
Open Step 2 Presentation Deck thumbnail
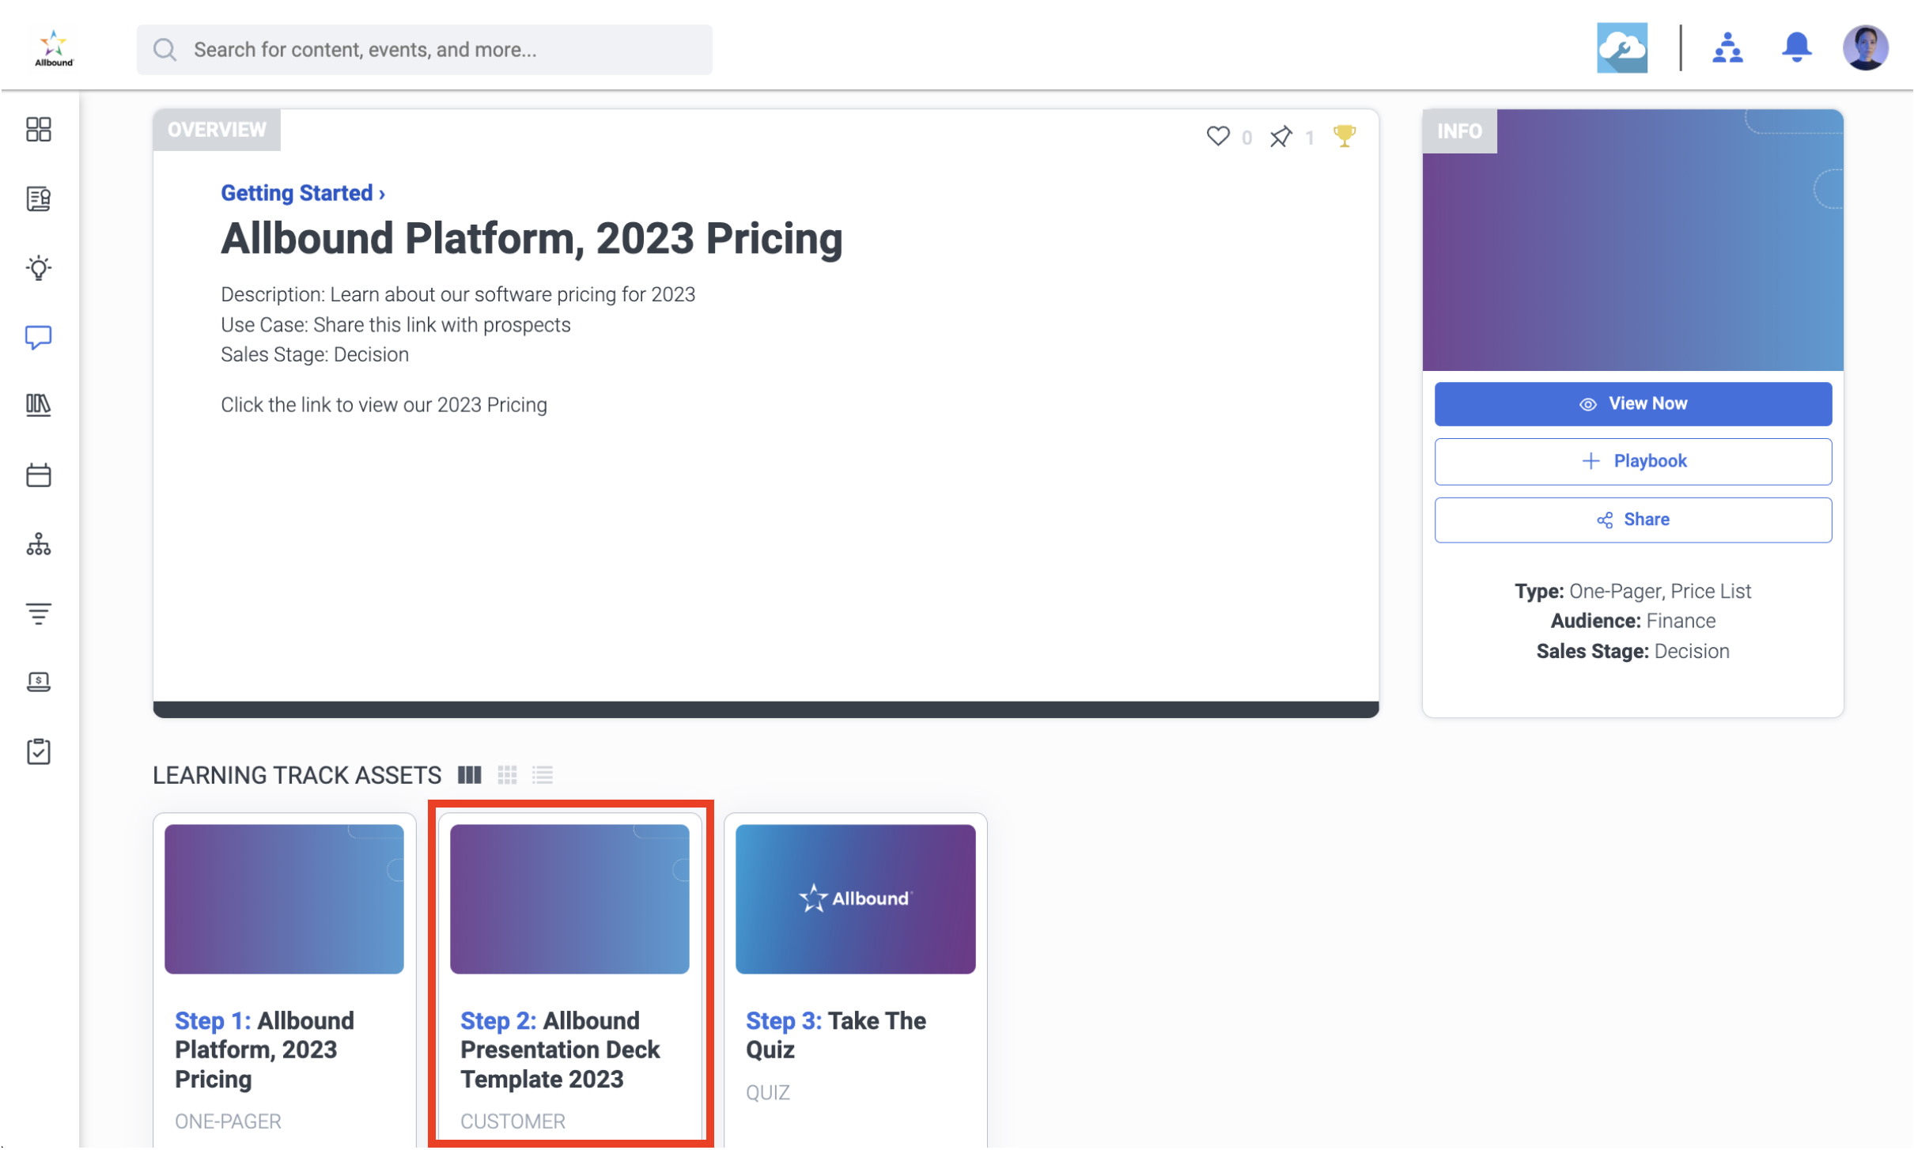click(x=569, y=899)
